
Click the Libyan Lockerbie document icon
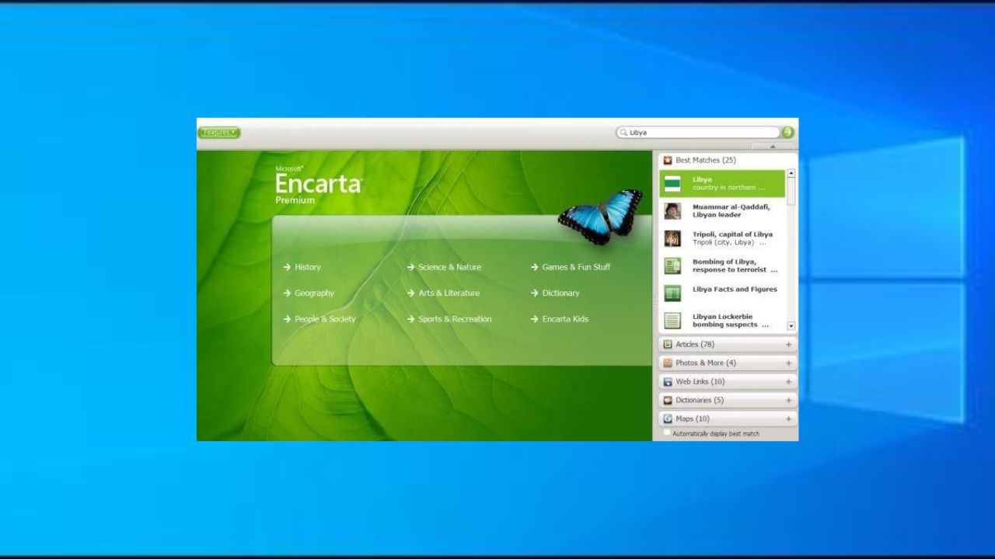tap(672, 320)
